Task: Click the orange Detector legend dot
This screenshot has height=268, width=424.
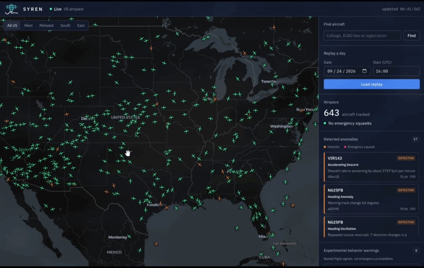Action: coord(325,147)
